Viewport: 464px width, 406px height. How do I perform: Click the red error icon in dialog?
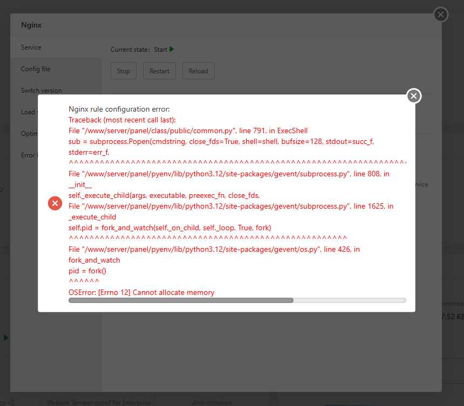point(55,203)
